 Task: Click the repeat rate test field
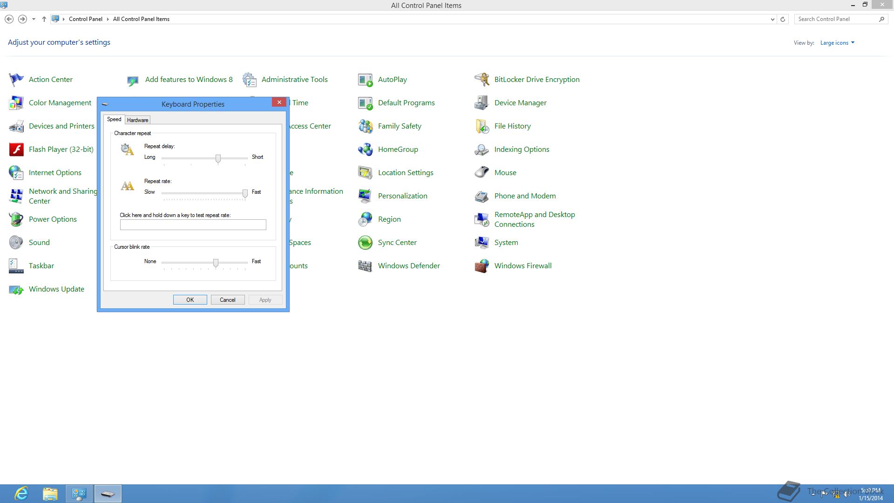click(x=193, y=225)
